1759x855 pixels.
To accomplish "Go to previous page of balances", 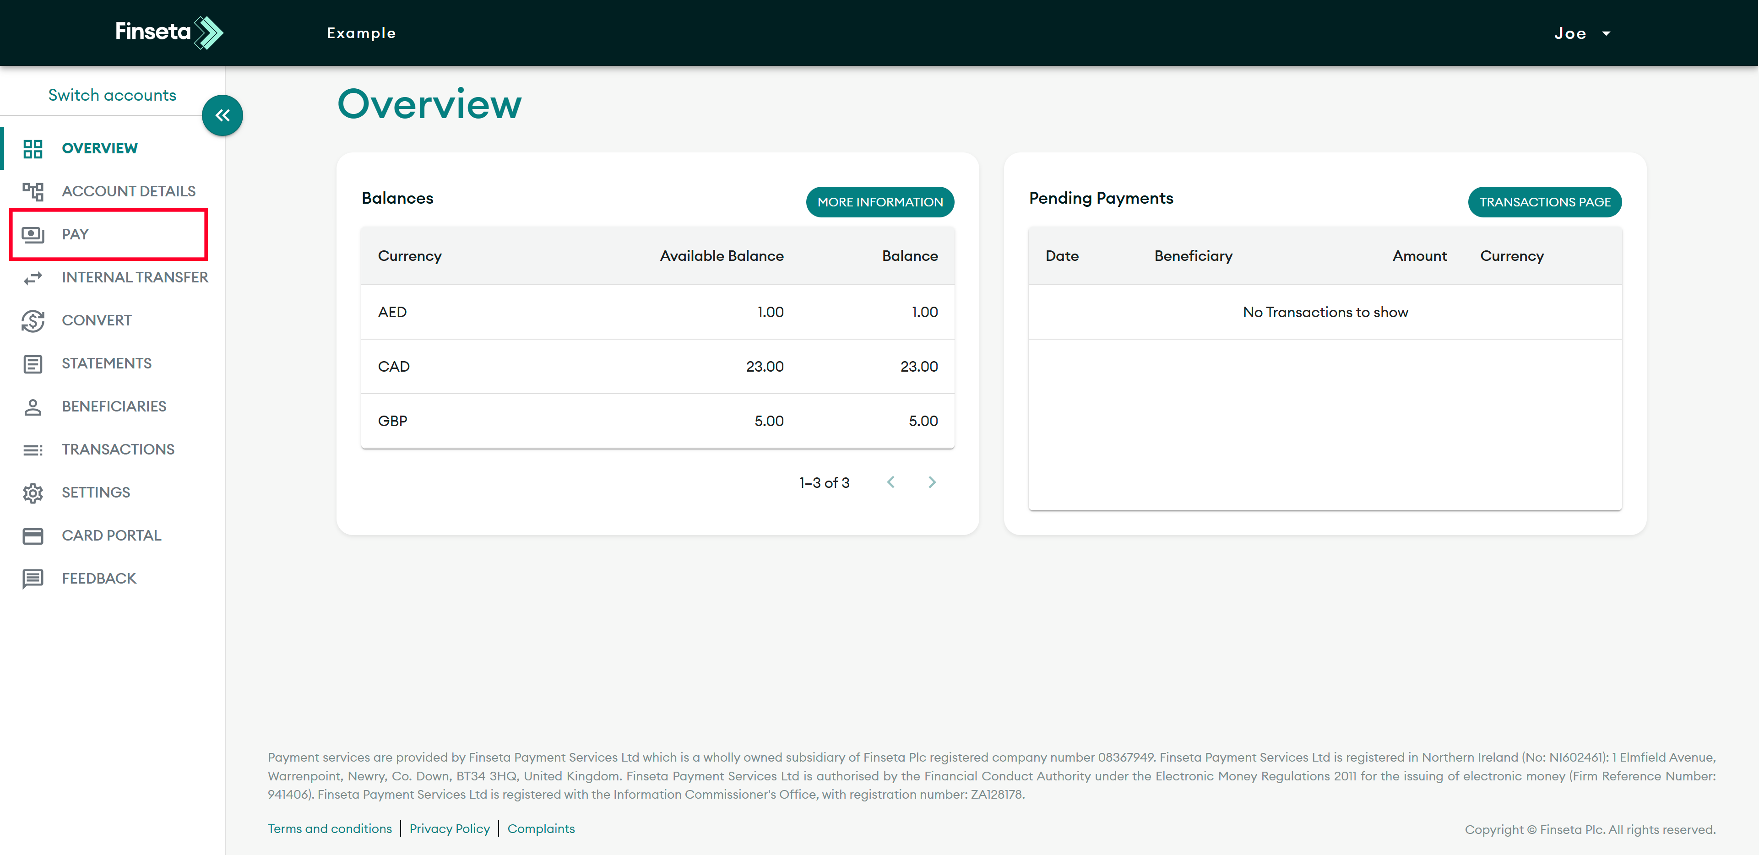I will (890, 482).
